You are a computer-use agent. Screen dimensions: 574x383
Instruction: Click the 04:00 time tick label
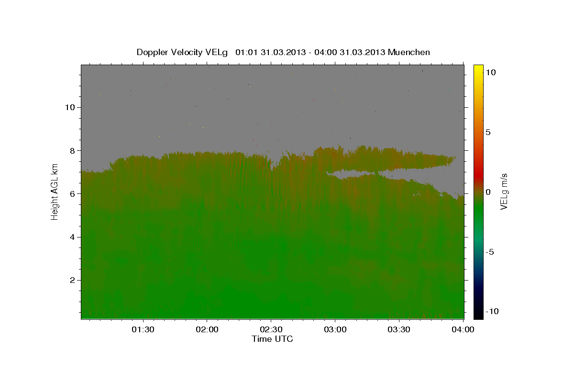pos(463,329)
